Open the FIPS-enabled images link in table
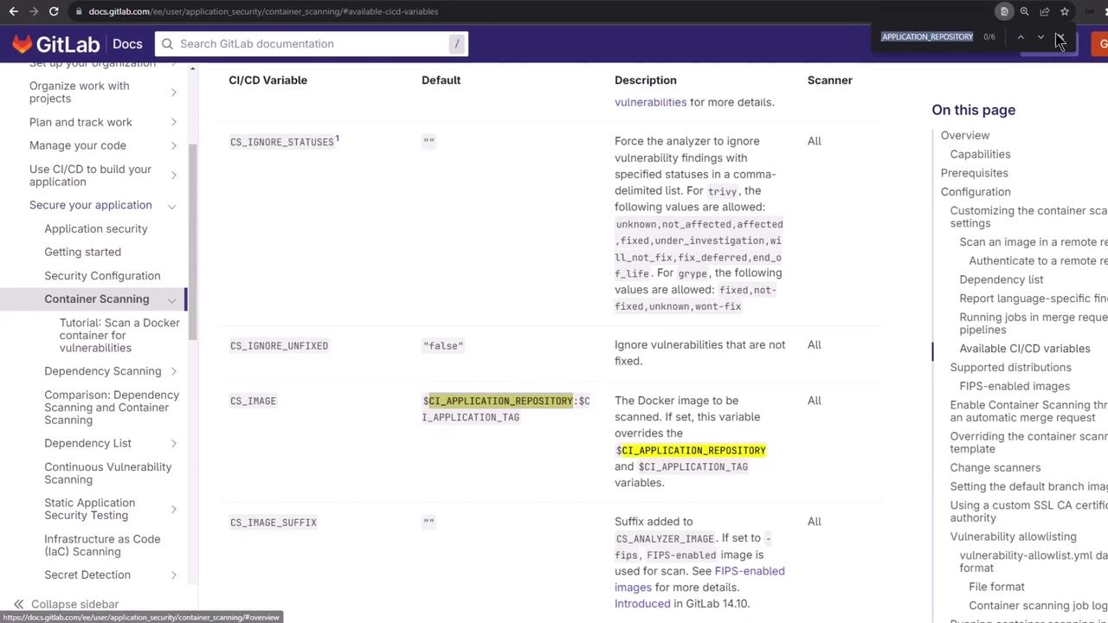Viewport: 1108px width, 623px height. [699, 579]
